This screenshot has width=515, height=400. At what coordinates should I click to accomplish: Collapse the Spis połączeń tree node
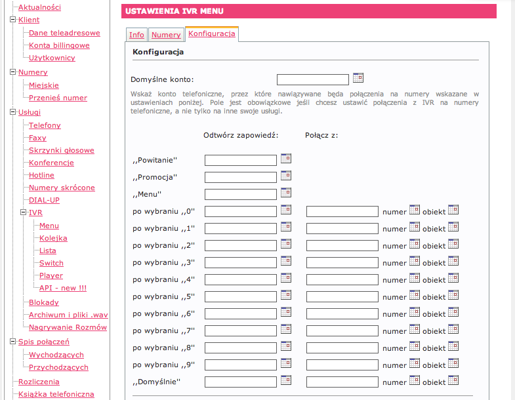click(x=13, y=341)
